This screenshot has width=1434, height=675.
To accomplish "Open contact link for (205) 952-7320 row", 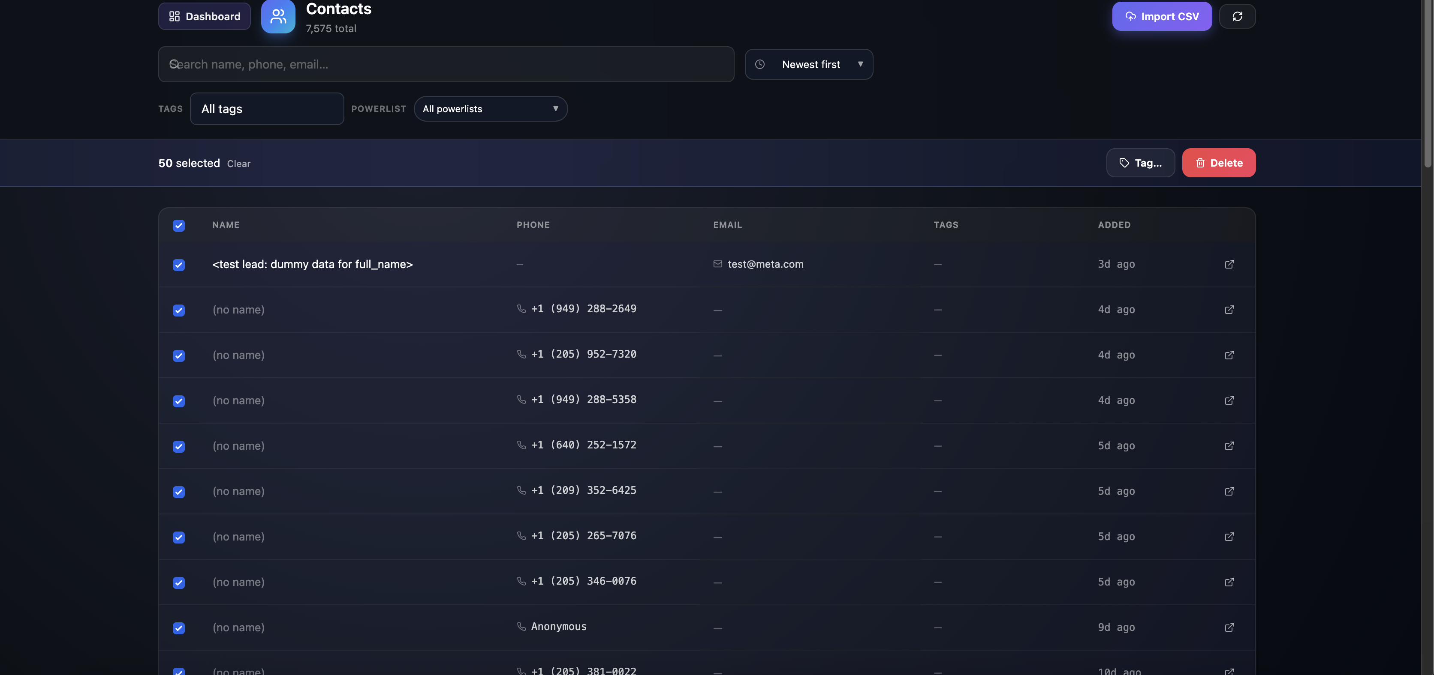I will point(1229,355).
